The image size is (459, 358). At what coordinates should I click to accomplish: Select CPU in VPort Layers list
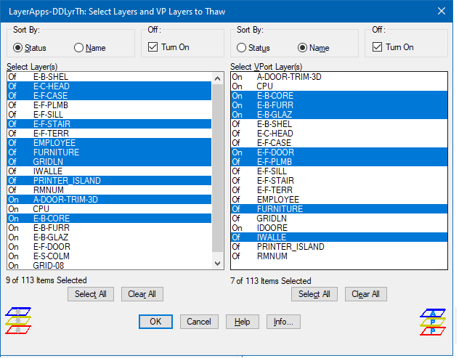click(x=339, y=86)
